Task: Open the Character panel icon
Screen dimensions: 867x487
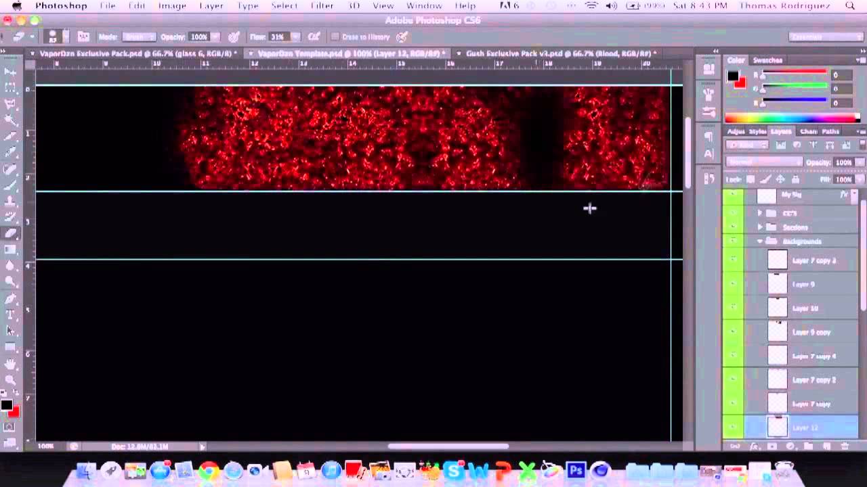Action: point(709,154)
